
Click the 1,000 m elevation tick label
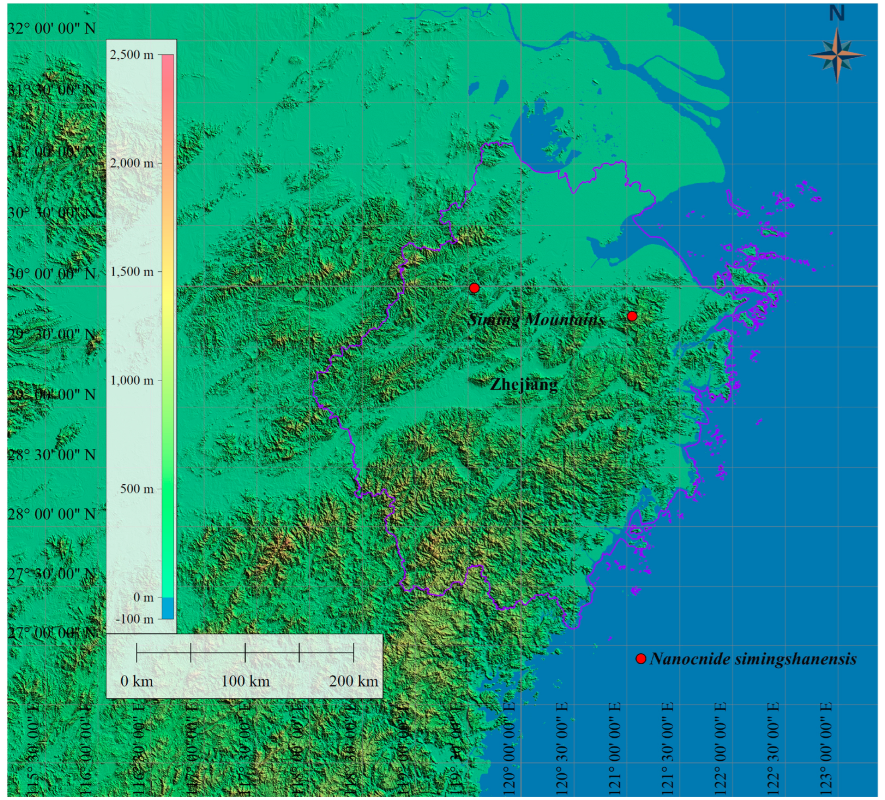[x=132, y=380]
